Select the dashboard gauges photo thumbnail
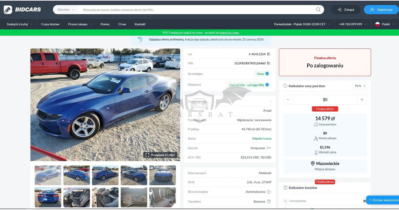Screen dimensions: 399x210 134,197
